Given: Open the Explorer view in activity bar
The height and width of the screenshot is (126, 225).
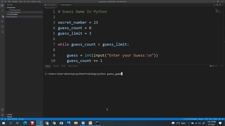Looking at the screenshot, I should point(2,6).
